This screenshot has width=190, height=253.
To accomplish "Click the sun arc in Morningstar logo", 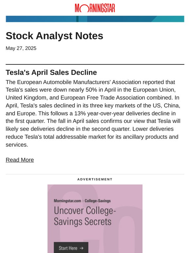I will tap(84, 8).
